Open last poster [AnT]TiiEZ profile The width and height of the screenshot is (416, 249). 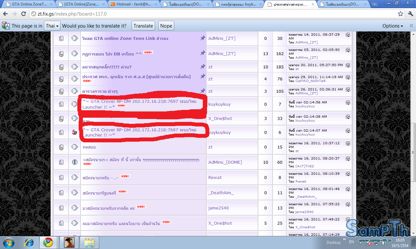coord(305,166)
